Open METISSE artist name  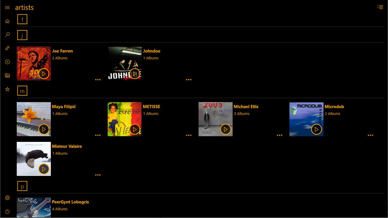point(151,107)
